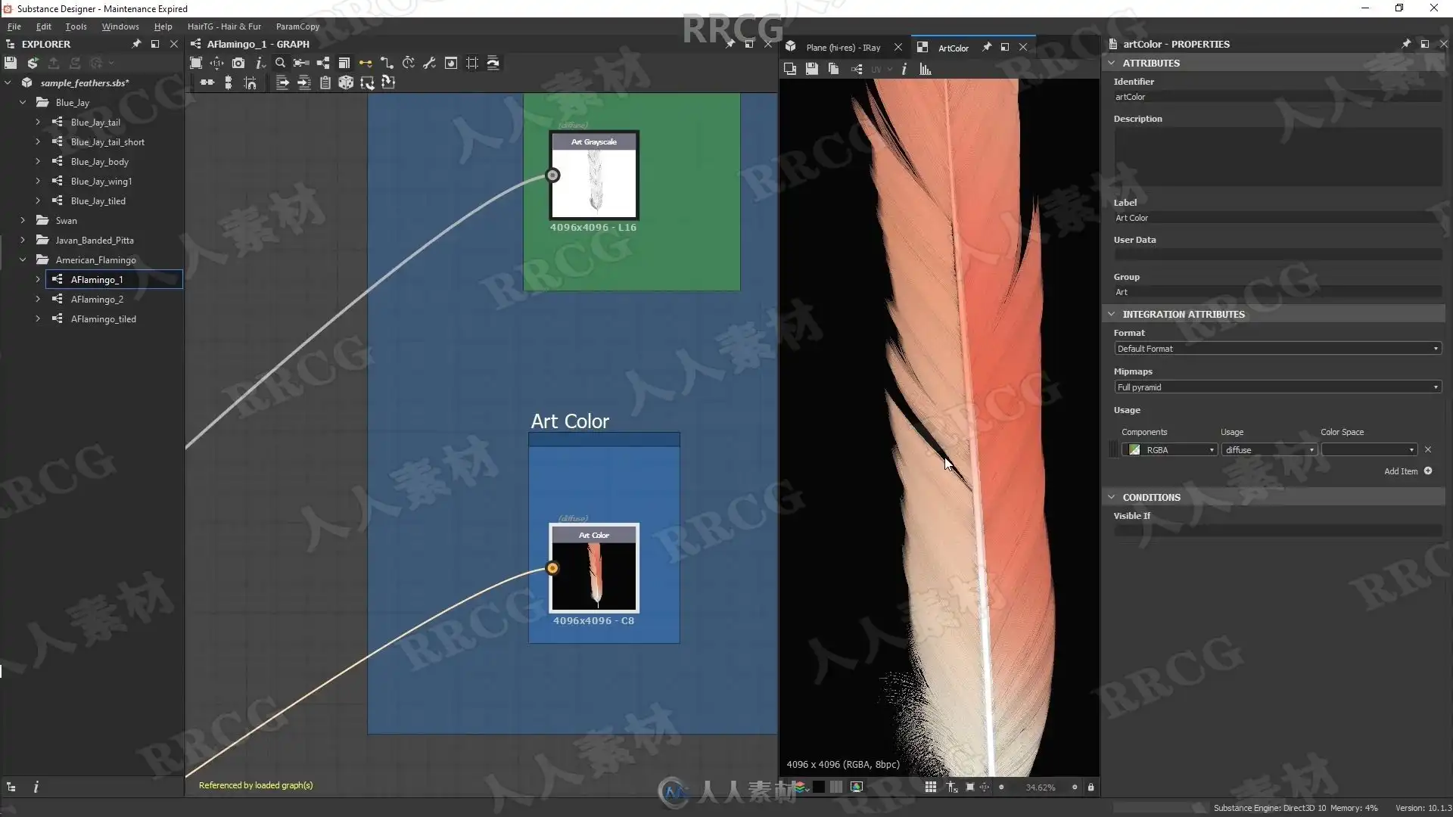Screen dimensions: 1453x817
Task: Click the histogram icon in 2D view toolbar
Action: 925,69
